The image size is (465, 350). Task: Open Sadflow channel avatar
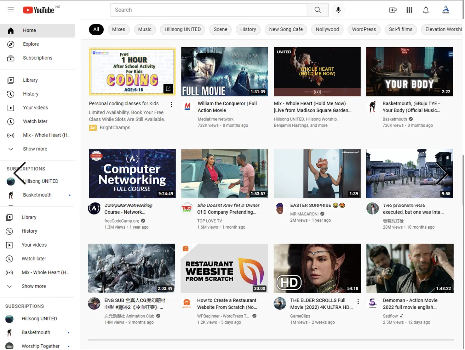pos(373,304)
